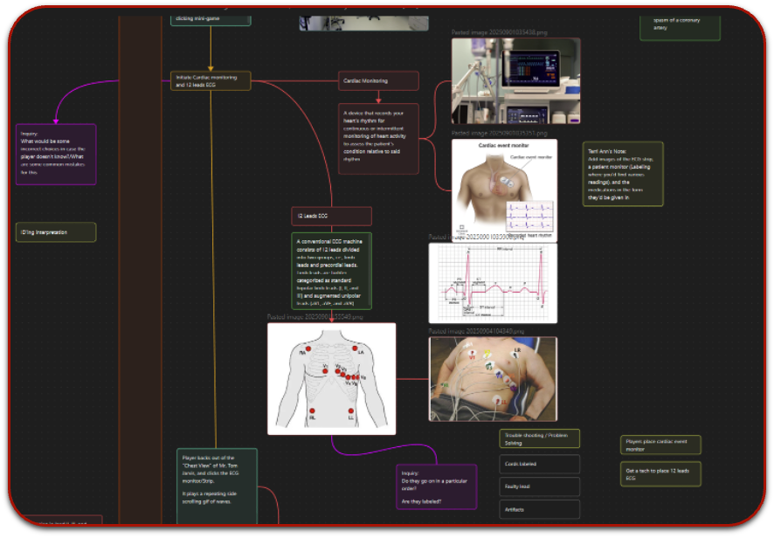Select the Cardiac event monitor illustration
The image size is (774, 538).
[504, 190]
